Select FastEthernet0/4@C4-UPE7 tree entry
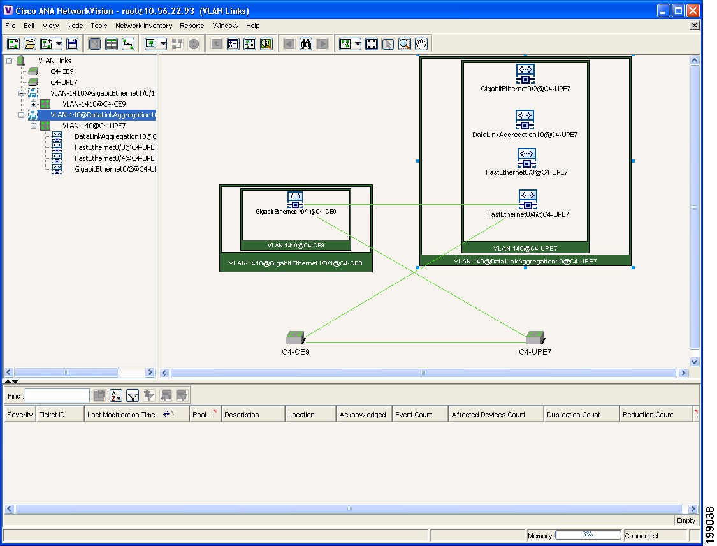Viewport: 717px width, 546px height. [x=114, y=158]
